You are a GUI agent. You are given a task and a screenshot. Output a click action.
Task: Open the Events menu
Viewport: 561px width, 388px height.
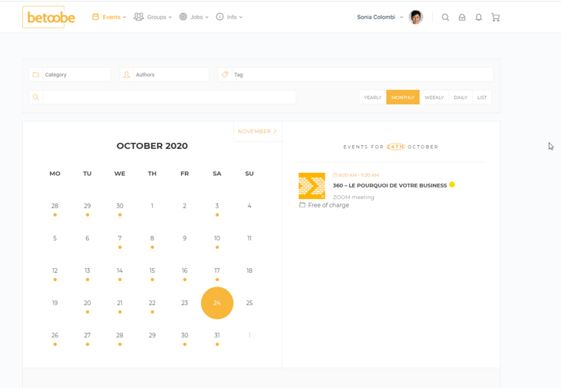click(109, 17)
